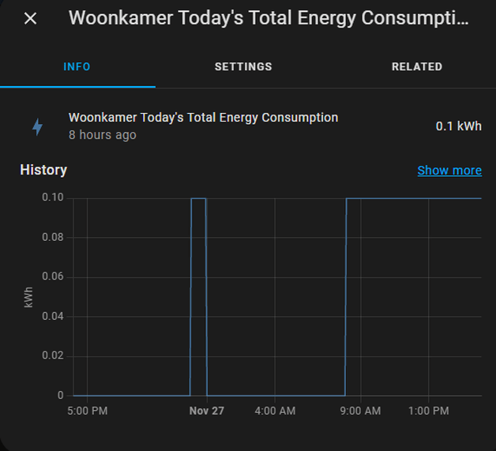Open the SETTINGS tab

click(x=243, y=67)
